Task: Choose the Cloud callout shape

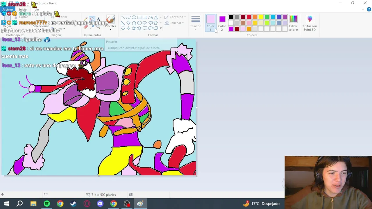Action: [x=156, y=28]
